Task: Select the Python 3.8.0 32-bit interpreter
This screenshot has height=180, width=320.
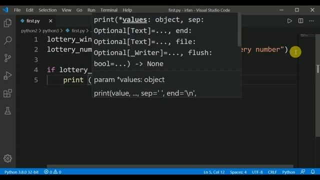Action: click(x=21, y=172)
